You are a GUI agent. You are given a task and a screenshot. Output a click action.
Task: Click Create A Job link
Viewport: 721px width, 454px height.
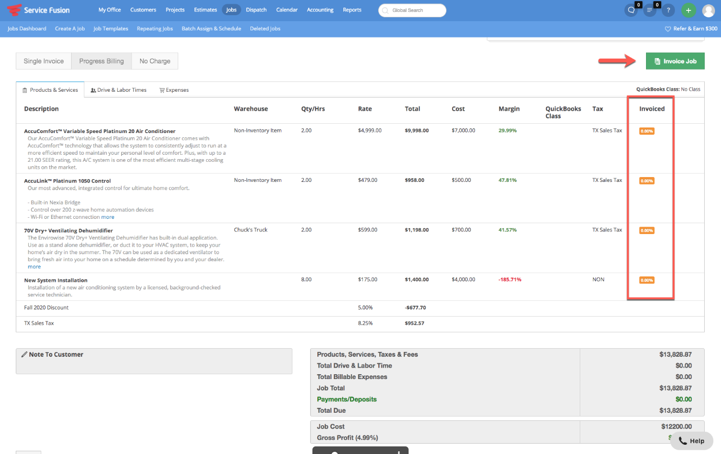(x=70, y=29)
